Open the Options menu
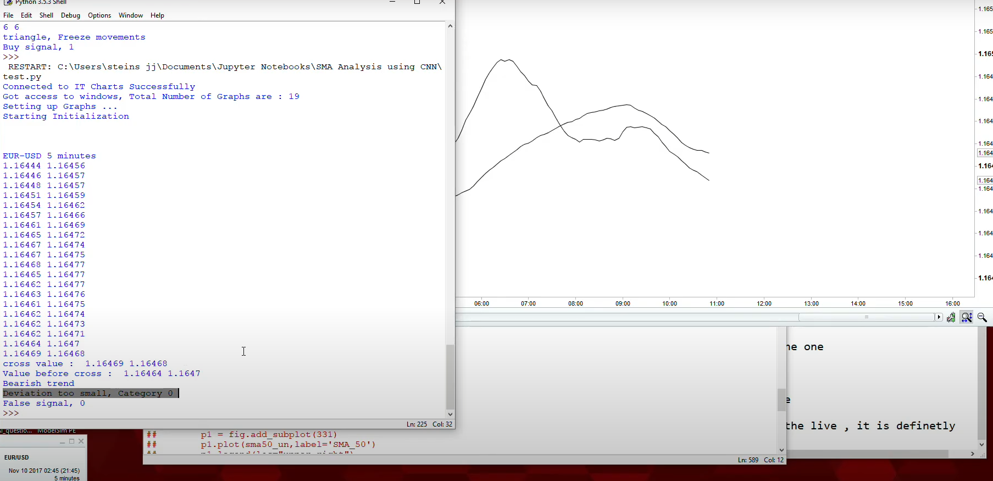 coord(99,15)
